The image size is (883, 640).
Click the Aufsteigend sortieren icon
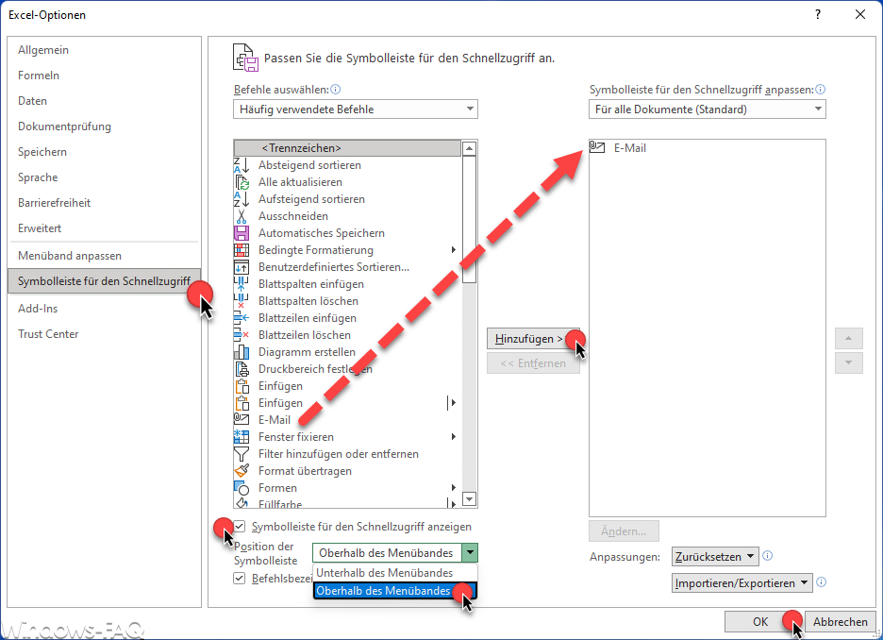tap(241, 199)
